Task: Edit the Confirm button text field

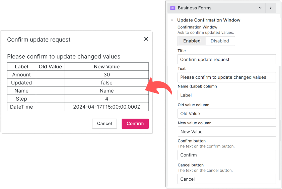Action: click(226, 155)
